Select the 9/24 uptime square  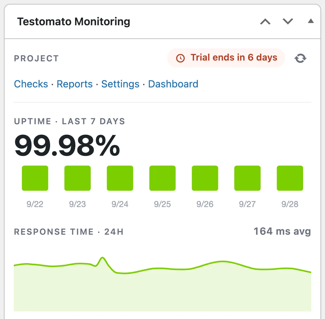120,178
